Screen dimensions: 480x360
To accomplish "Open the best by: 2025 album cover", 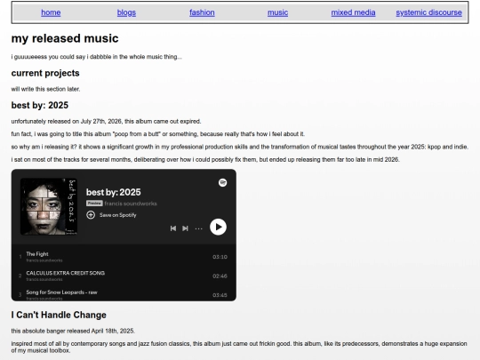I will 49,206.
